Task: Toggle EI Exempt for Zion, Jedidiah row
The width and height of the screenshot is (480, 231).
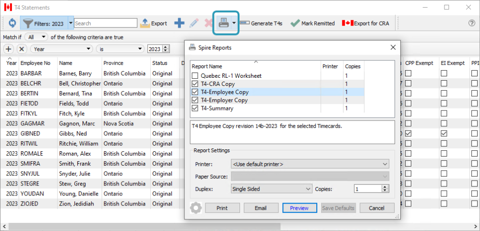Action: point(444,204)
